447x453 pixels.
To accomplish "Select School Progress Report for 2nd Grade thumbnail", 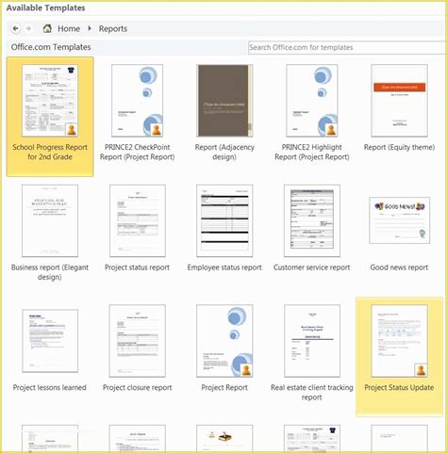I will click(x=50, y=101).
